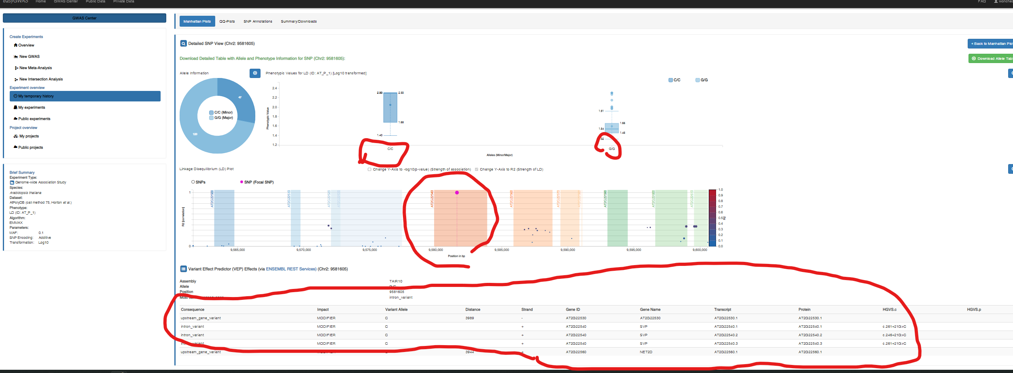Screen dimensions: 1013x373
Task: Toggle Change Y-Axis to R2 checkbox
Action: [477, 169]
